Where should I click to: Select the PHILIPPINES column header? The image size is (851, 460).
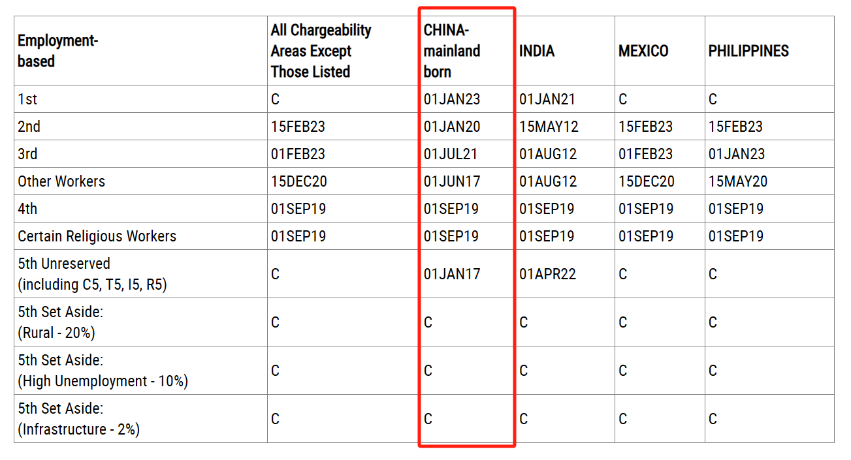[x=748, y=51]
